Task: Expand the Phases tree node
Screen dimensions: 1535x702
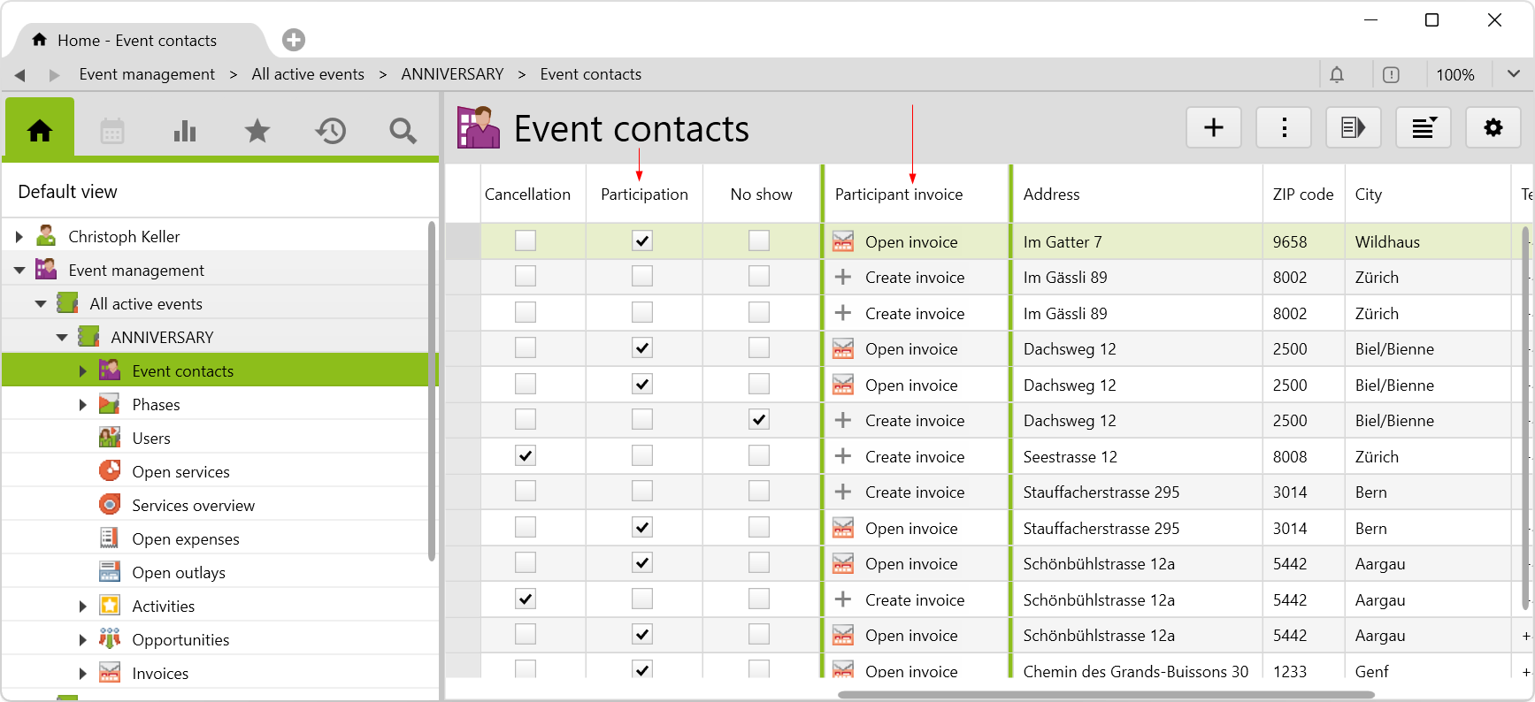Action: click(82, 405)
